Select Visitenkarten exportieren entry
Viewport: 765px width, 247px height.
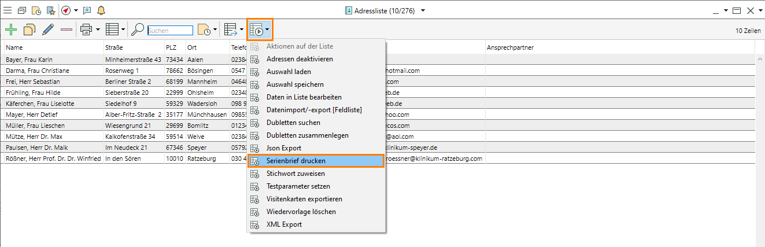point(316,199)
